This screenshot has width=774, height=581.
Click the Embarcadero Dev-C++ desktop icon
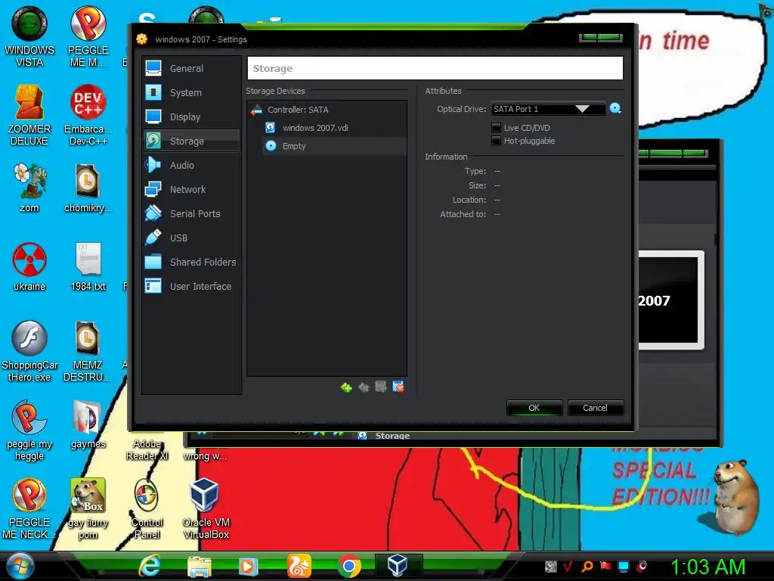(x=88, y=115)
